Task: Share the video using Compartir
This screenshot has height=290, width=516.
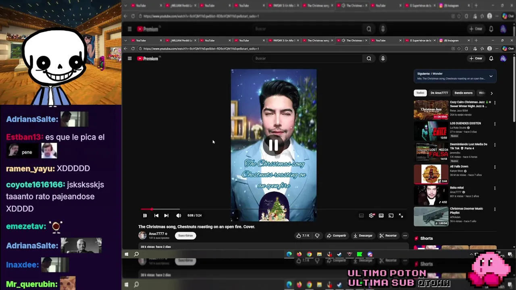Action: click(336, 236)
